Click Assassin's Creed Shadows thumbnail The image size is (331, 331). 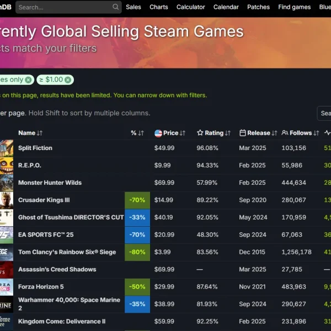pyautogui.click(x=7, y=269)
